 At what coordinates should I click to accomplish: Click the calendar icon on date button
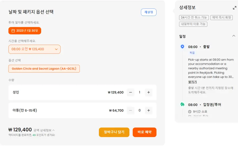13,31
